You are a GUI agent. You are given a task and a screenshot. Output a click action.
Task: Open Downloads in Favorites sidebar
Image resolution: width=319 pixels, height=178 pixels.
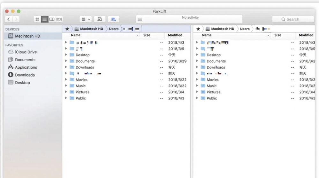tap(21, 75)
